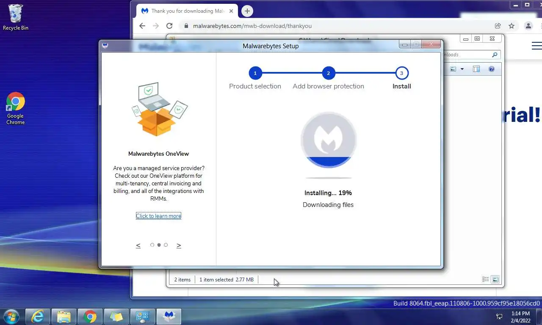
Task: Go forward in Chrome
Action: click(x=156, y=26)
